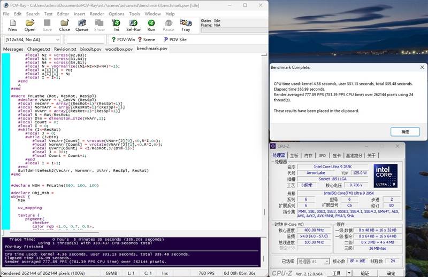Close the file using the toolbar Close icon

click(64, 25)
